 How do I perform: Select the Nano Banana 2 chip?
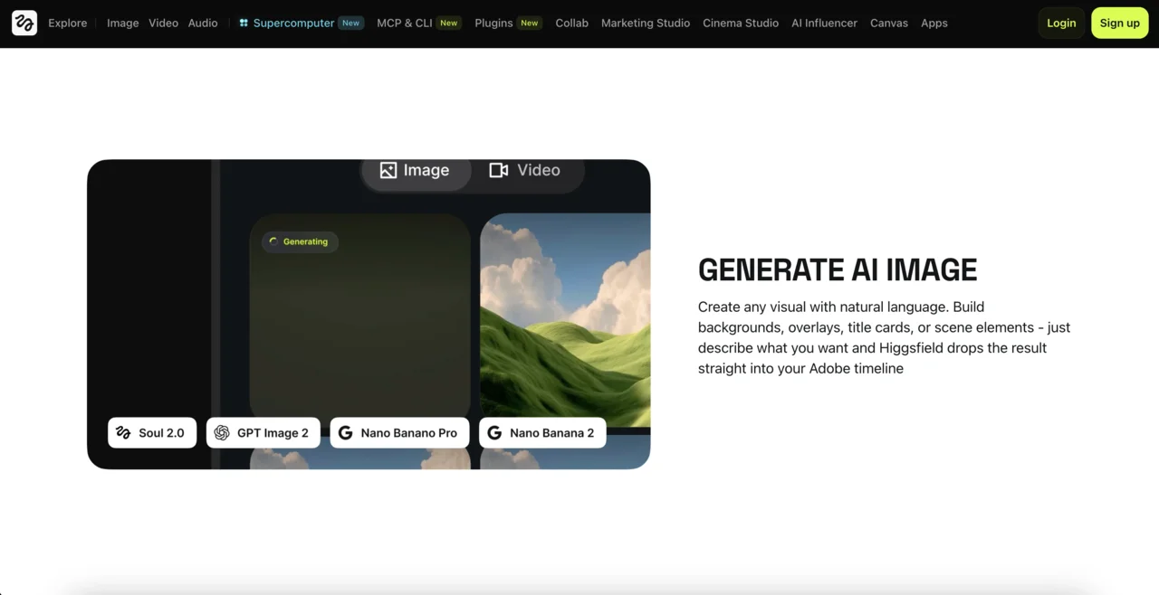(x=542, y=433)
